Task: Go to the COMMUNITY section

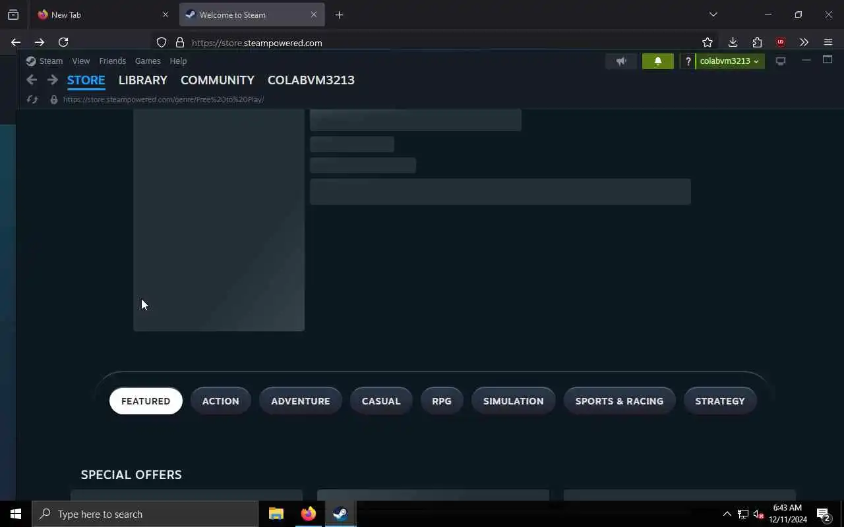Action: (217, 80)
